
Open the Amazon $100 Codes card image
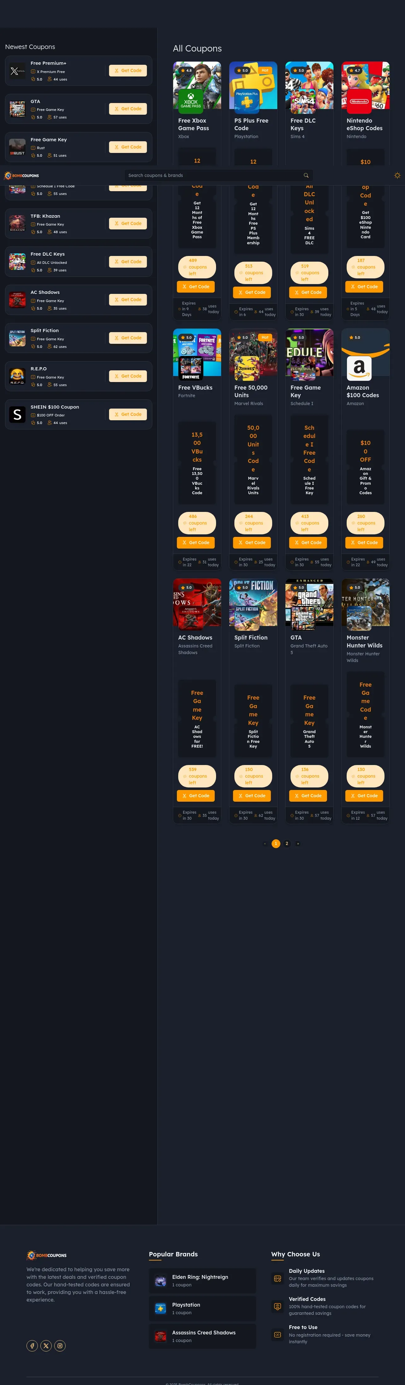(x=365, y=352)
